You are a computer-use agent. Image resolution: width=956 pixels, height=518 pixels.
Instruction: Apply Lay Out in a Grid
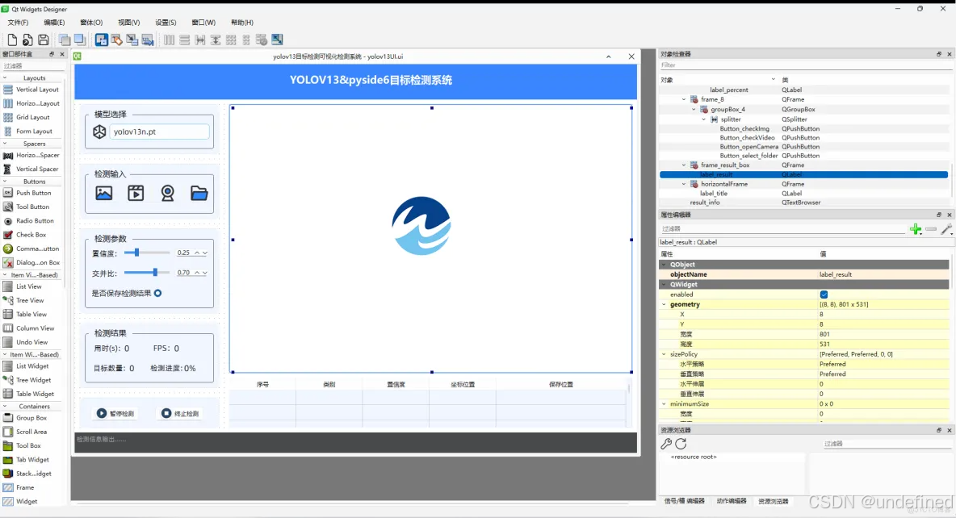pos(231,40)
